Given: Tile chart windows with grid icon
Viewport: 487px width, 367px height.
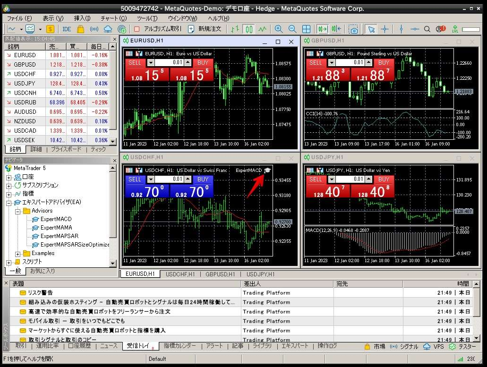Looking at the screenshot, I should [x=306, y=29].
